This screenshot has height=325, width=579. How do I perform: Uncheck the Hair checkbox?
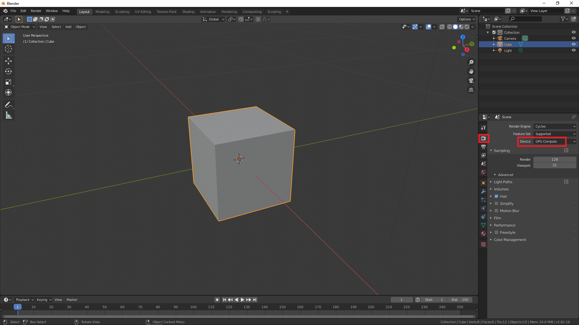pyautogui.click(x=496, y=196)
